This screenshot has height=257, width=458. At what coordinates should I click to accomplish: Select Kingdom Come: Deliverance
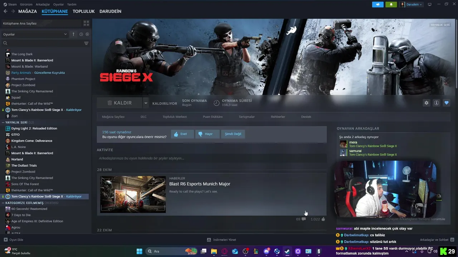click(31, 141)
